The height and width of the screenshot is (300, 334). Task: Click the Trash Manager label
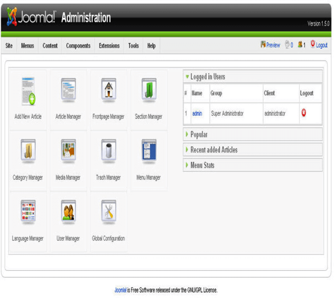pos(108,178)
